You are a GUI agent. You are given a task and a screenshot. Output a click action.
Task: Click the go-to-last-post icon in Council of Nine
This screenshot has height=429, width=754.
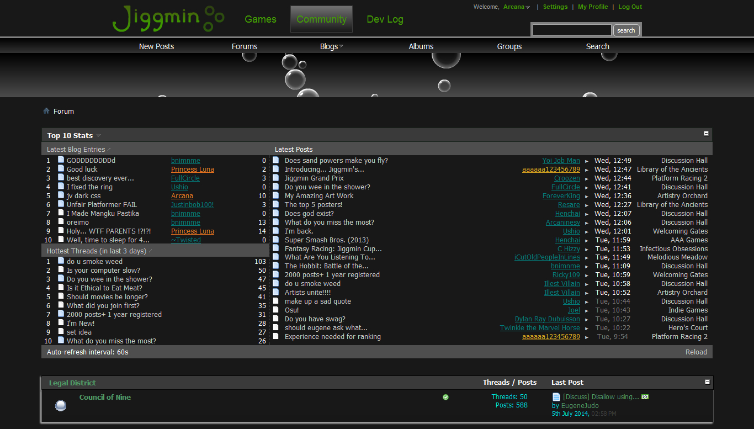[645, 397]
